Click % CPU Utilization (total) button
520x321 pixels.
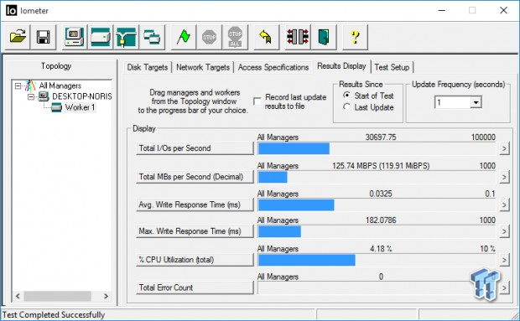pyautogui.click(x=195, y=259)
